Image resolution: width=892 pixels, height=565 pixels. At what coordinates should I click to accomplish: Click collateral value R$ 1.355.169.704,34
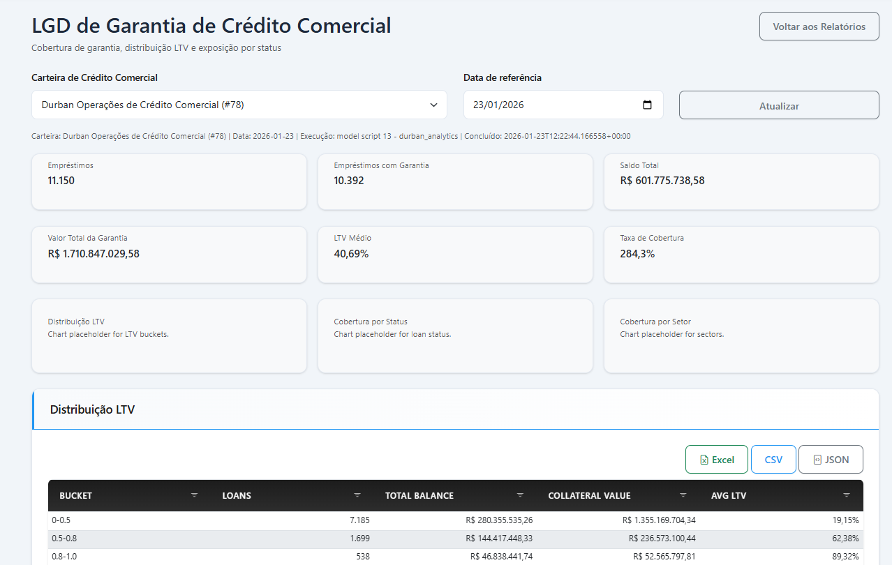coord(659,520)
